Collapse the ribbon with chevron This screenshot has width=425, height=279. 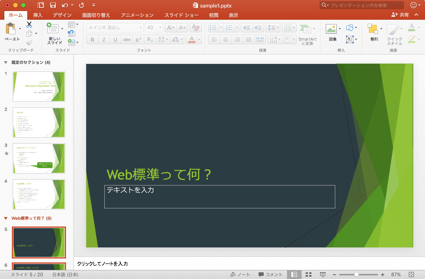pyautogui.click(x=416, y=15)
